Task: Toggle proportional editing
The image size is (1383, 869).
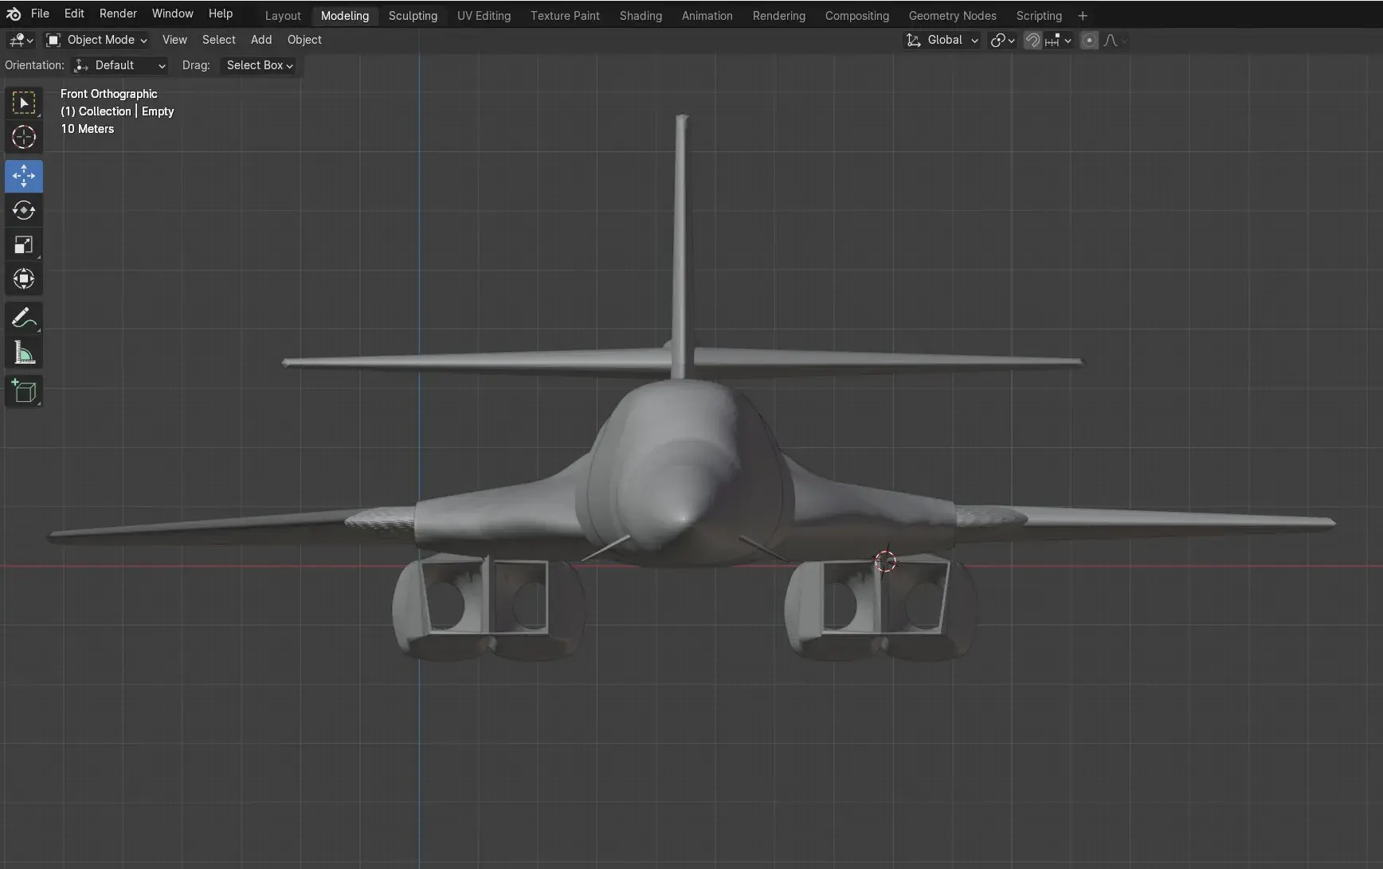Action: click(x=1089, y=40)
